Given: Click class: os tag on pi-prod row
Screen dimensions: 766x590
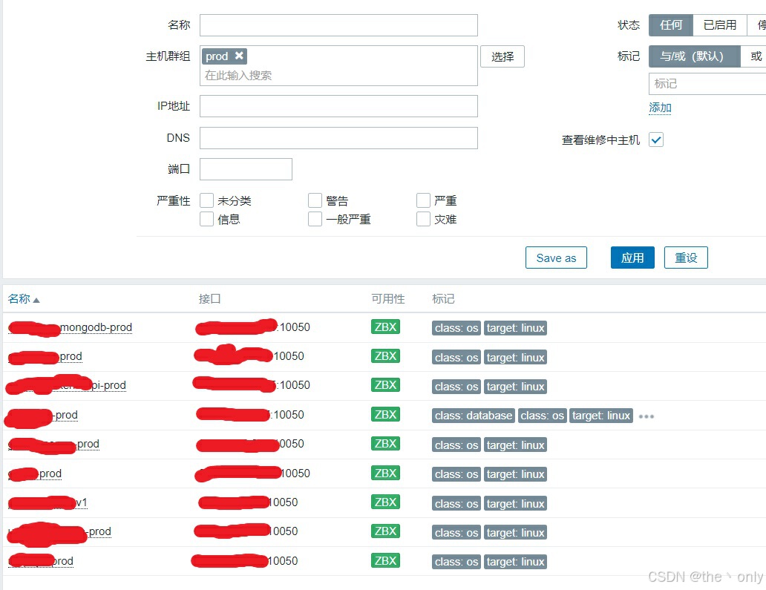Looking at the screenshot, I should pos(456,387).
